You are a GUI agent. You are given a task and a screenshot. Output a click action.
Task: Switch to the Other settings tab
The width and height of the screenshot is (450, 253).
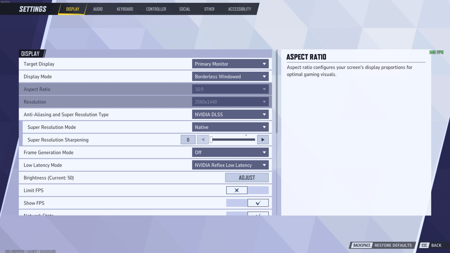209,9
